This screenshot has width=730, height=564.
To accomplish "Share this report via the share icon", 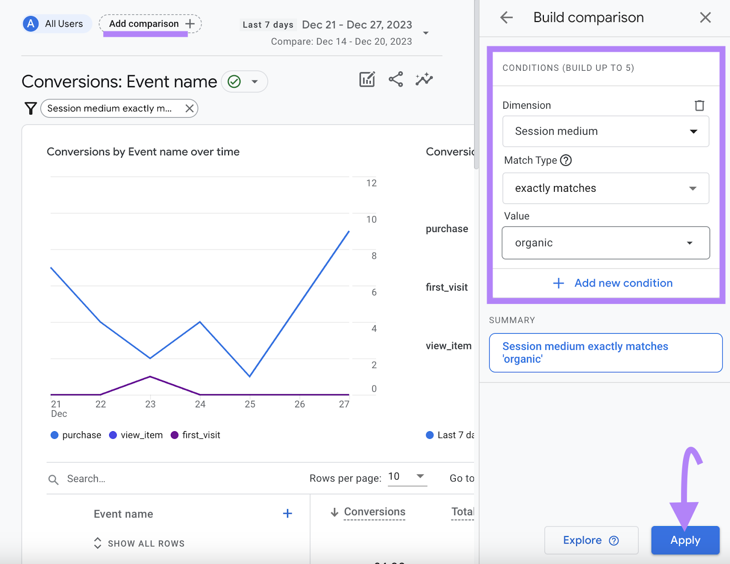I will (395, 79).
